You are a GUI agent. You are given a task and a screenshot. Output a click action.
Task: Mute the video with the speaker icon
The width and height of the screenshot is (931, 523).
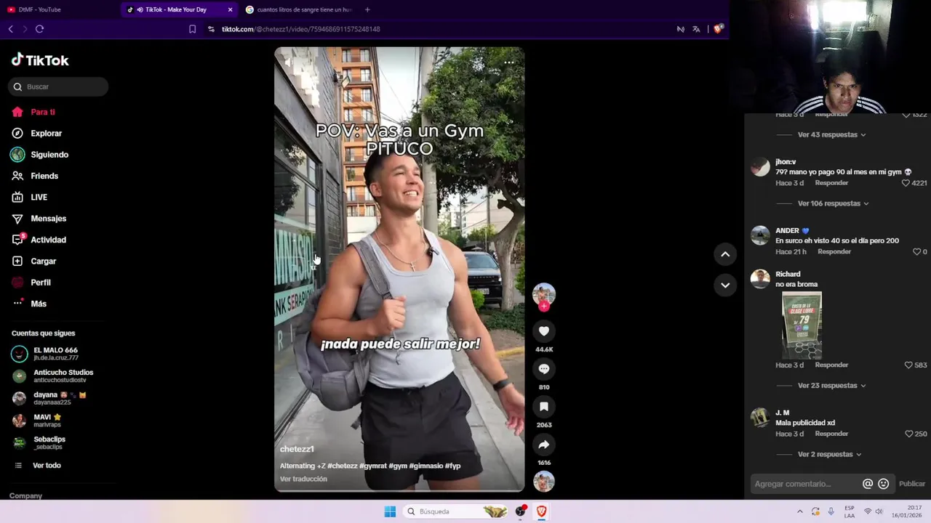pos(288,62)
